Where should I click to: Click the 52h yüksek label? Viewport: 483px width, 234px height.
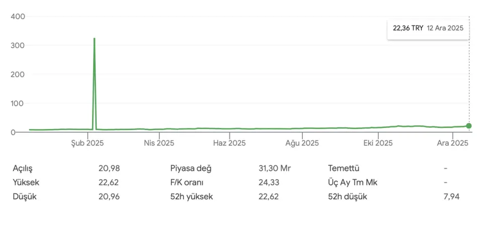coord(192,196)
